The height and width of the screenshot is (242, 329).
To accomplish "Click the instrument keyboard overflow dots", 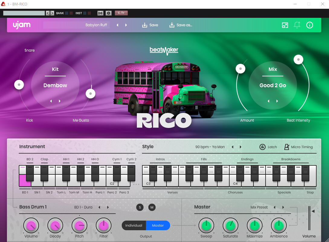I will [136, 184].
